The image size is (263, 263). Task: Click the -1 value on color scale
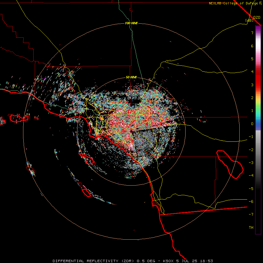pyautogui.click(x=251, y=136)
